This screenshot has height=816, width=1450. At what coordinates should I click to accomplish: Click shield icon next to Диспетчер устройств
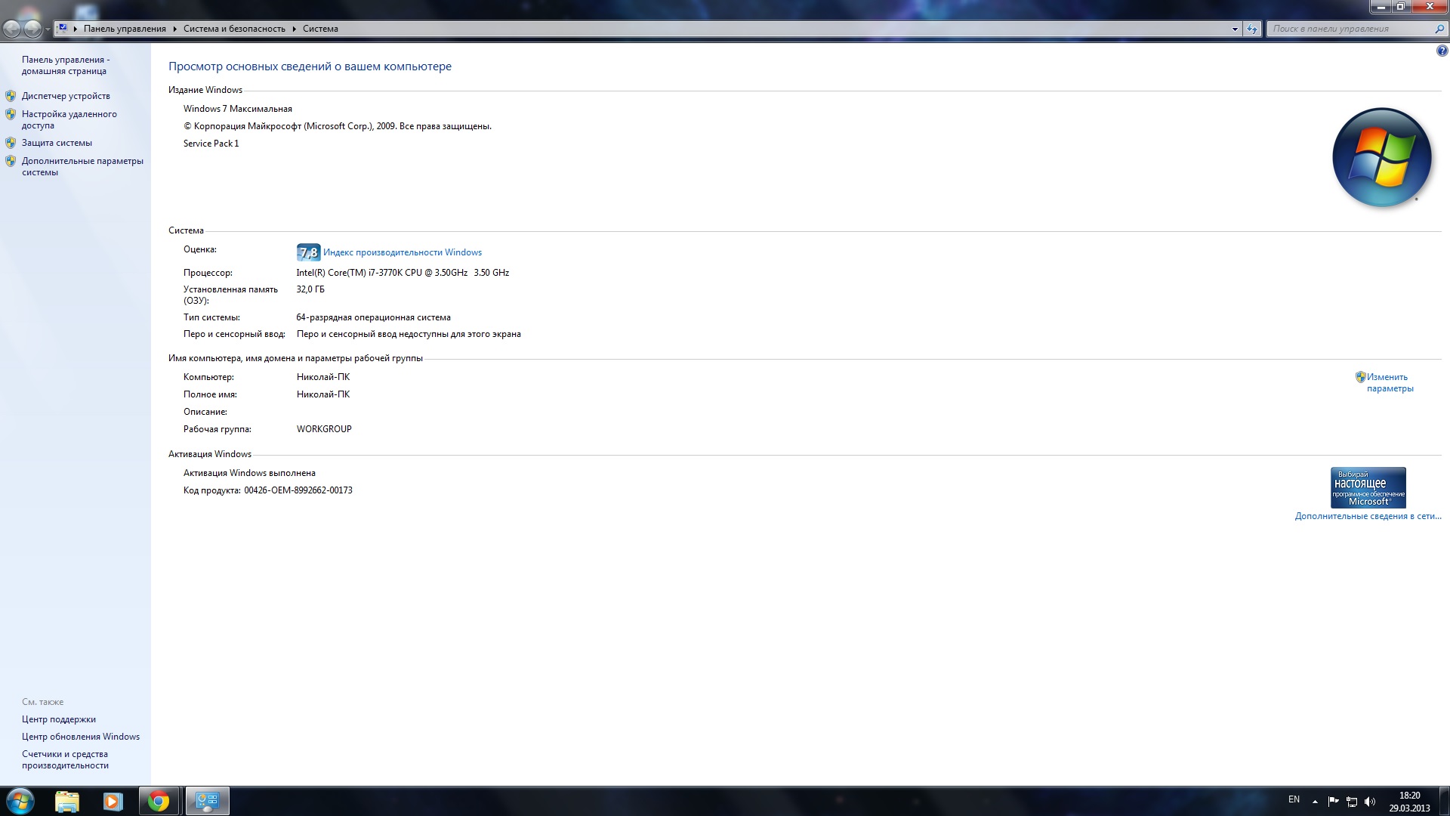pyautogui.click(x=11, y=96)
